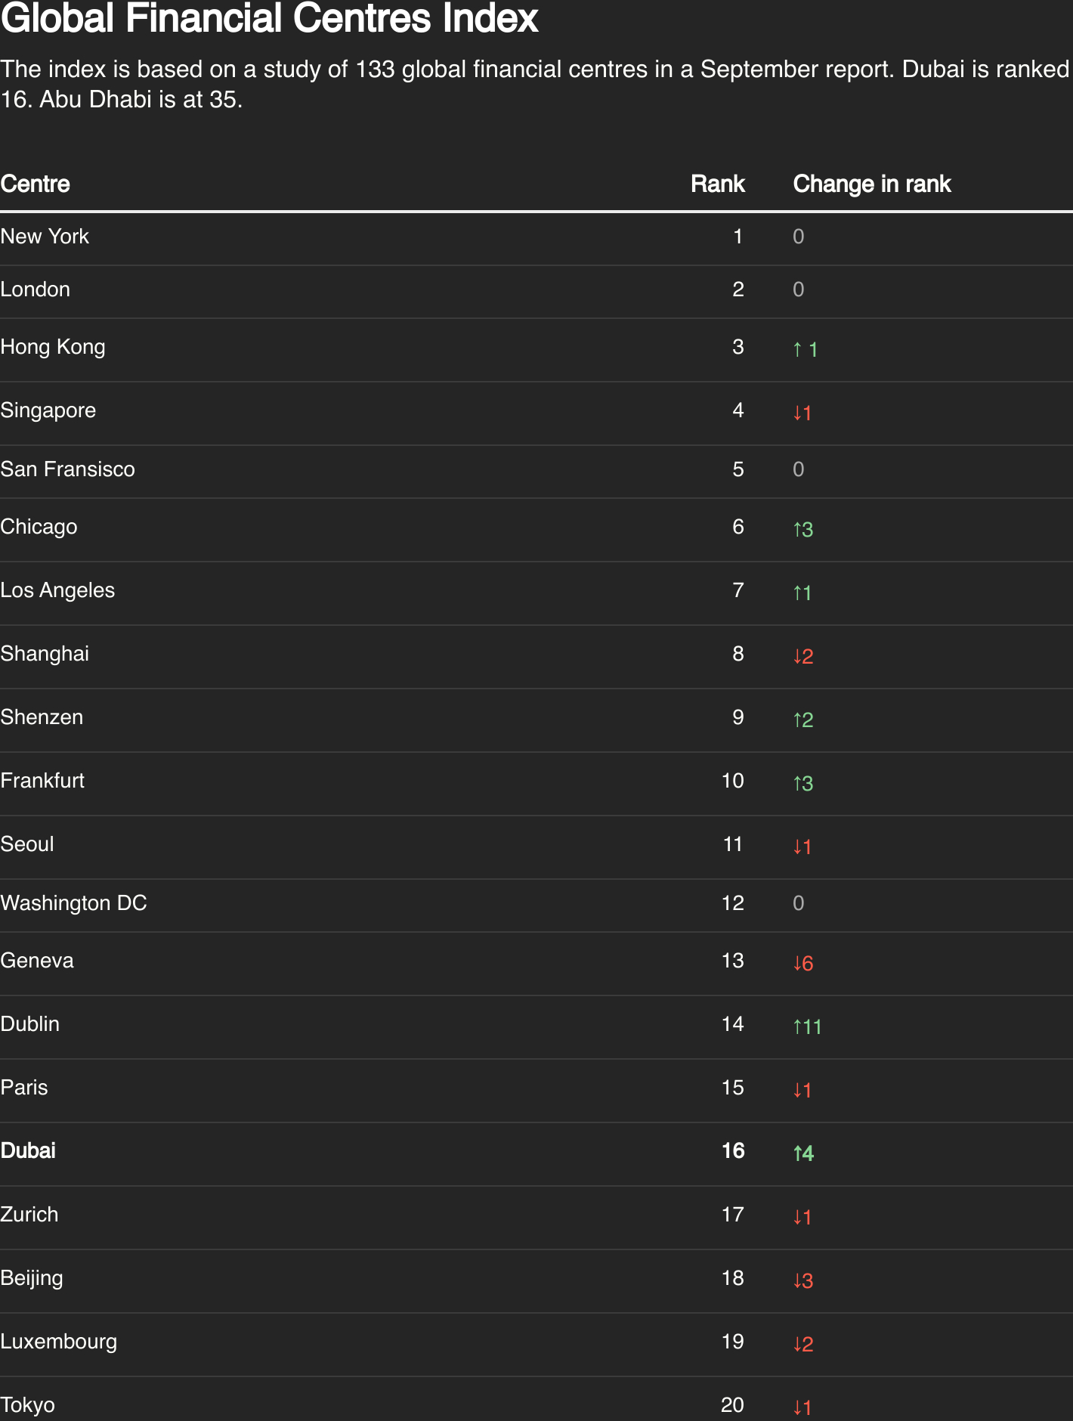This screenshot has height=1421, width=1073.
Task: Click Hong Kong's green up arrow
Action: click(797, 349)
